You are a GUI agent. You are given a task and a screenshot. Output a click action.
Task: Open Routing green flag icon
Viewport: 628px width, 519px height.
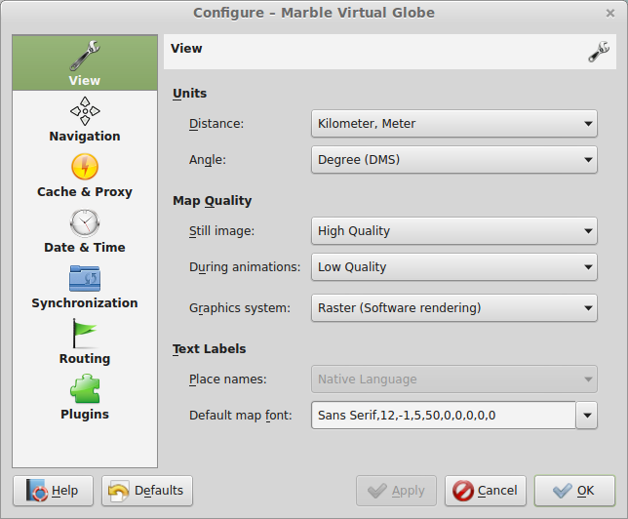(85, 334)
